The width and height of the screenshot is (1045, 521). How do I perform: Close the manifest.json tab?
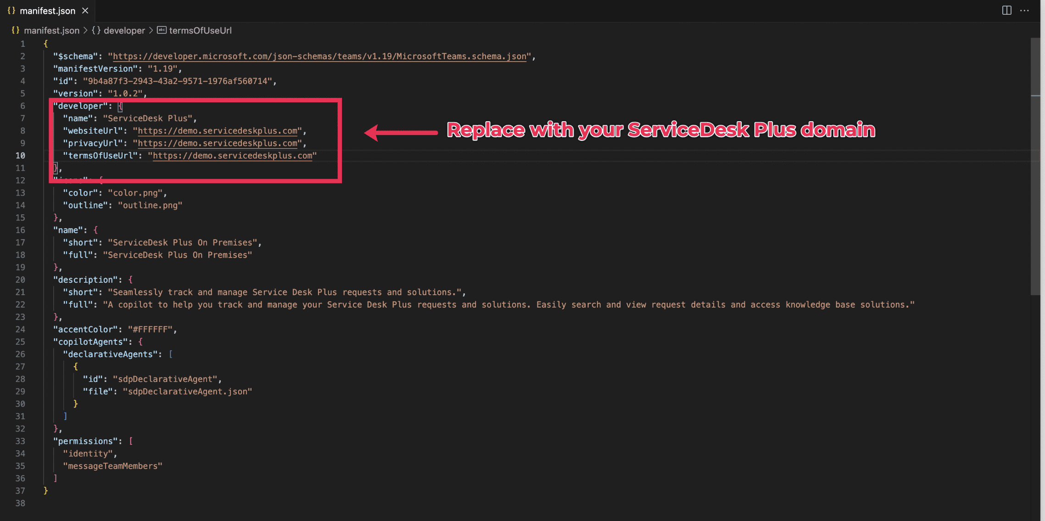(85, 11)
